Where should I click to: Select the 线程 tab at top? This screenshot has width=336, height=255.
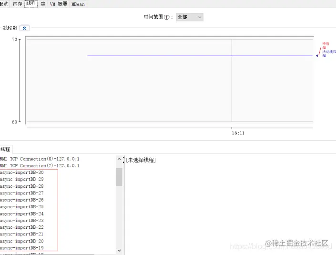coord(31,4)
